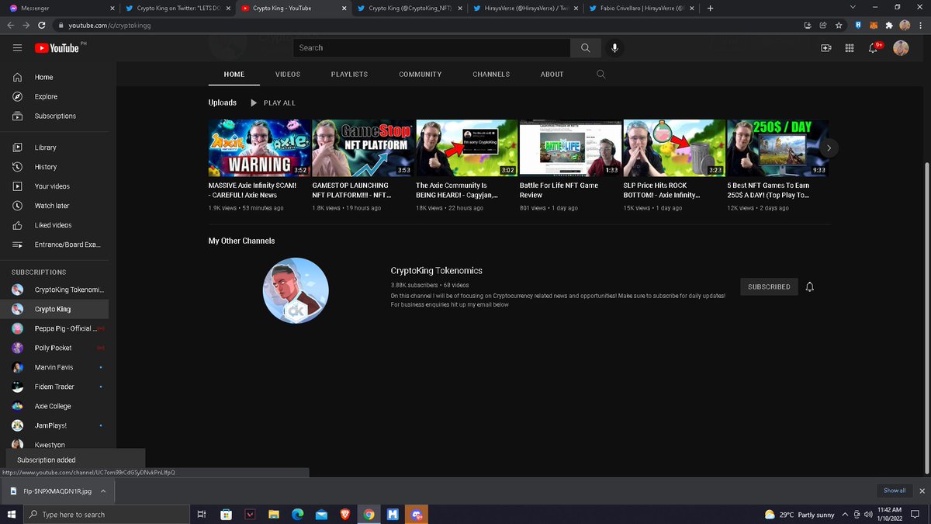This screenshot has width=931, height=524.
Task: Open Fidem Trader subscription in sidebar
Action: (54, 387)
